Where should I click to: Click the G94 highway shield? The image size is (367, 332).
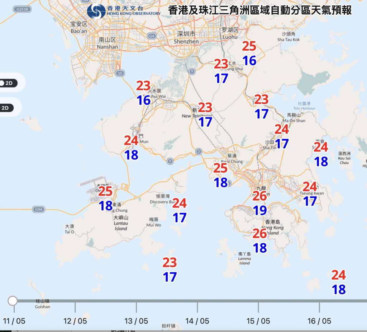click(39, 209)
